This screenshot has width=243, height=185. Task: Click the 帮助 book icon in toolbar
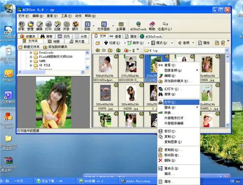[x=152, y=26]
